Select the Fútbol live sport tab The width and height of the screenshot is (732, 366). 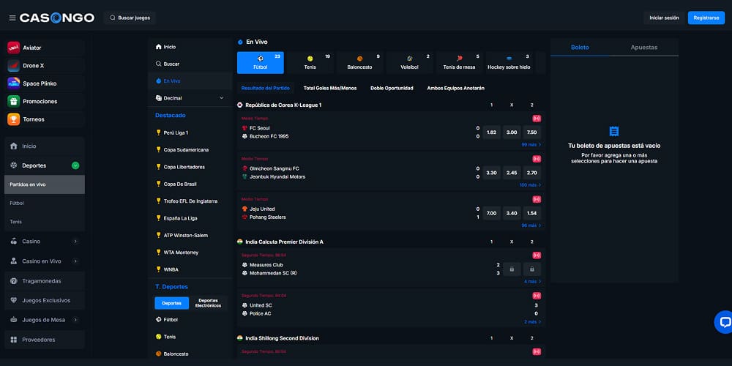pyautogui.click(x=261, y=62)
